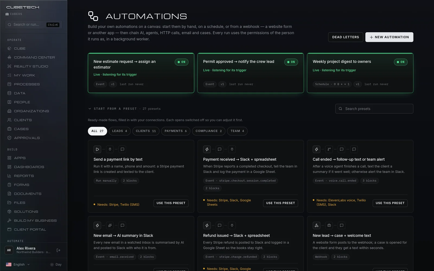Select the Dashboards icon

9,167
